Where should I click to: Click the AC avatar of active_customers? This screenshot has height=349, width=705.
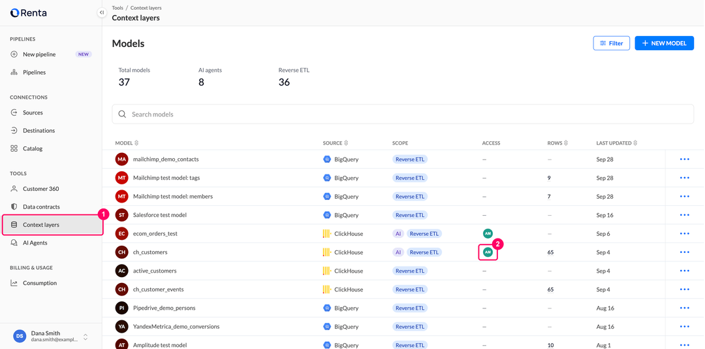point(122,271)
